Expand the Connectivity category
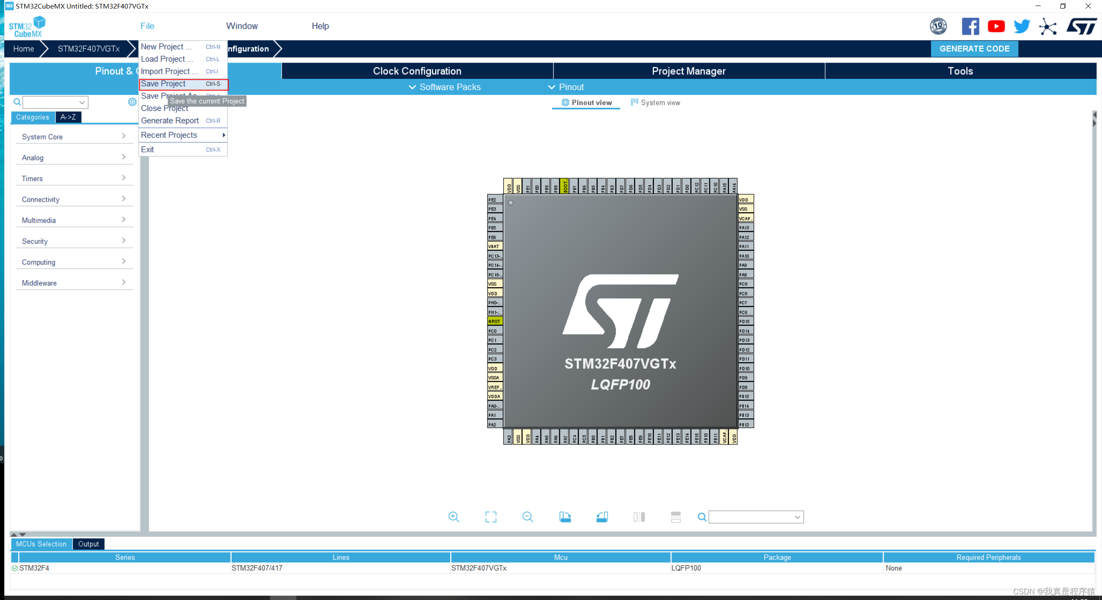Viewport: 1102px width, 600px height. pos(75,199)
